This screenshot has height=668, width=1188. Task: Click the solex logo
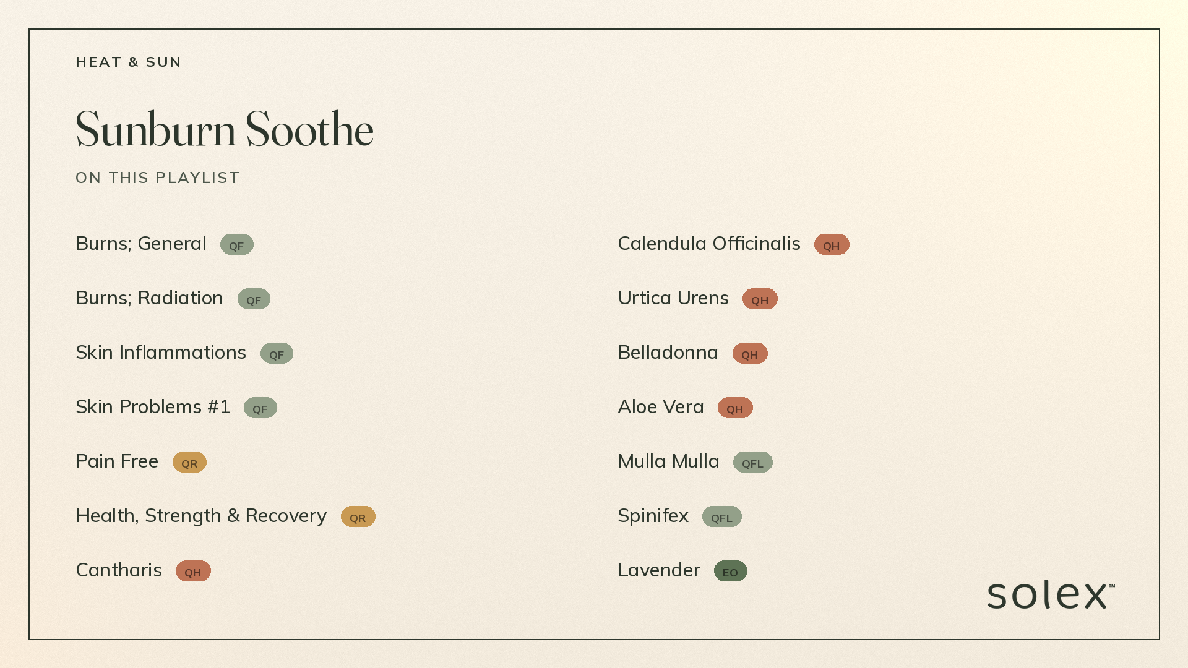click(1051, 594)
